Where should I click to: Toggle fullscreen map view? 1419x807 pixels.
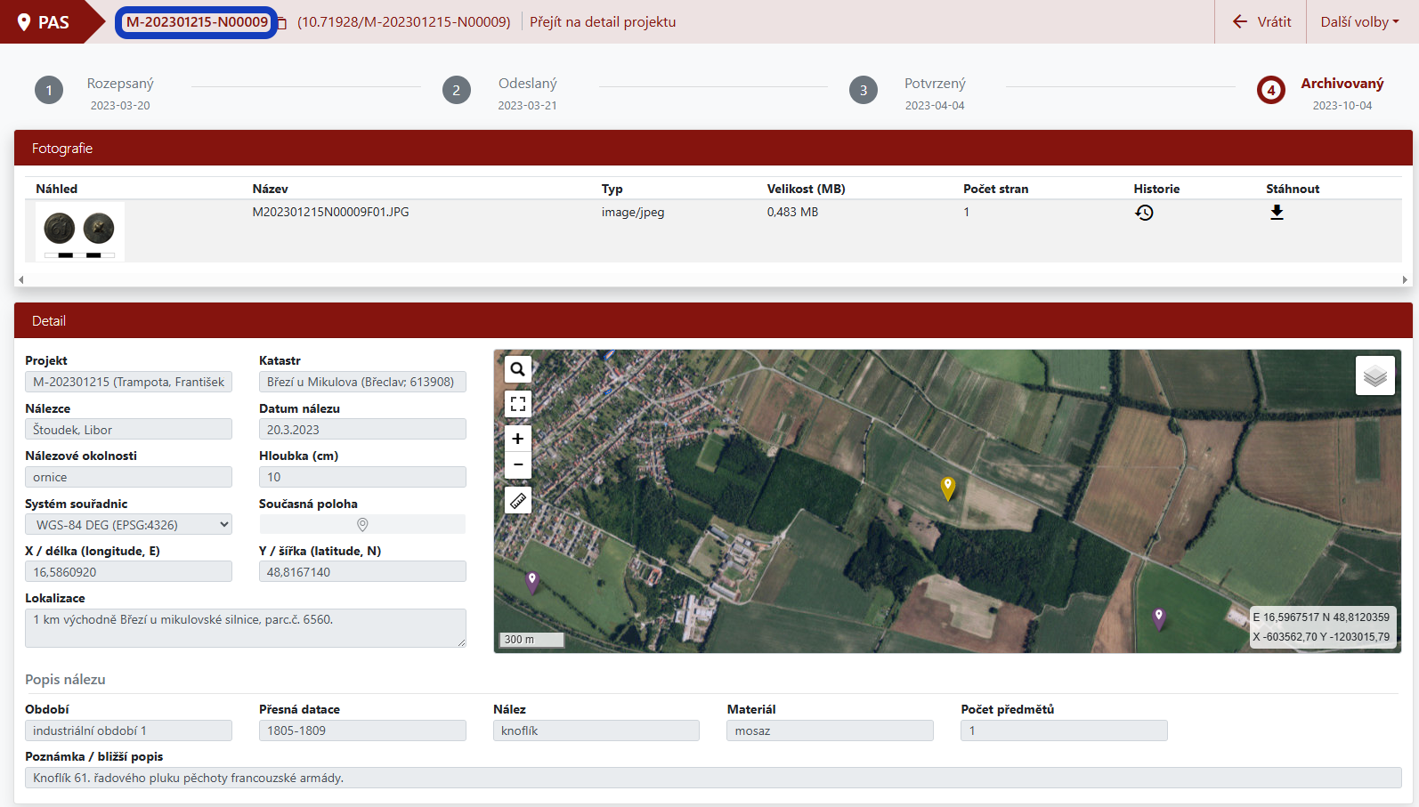point(518,404)
